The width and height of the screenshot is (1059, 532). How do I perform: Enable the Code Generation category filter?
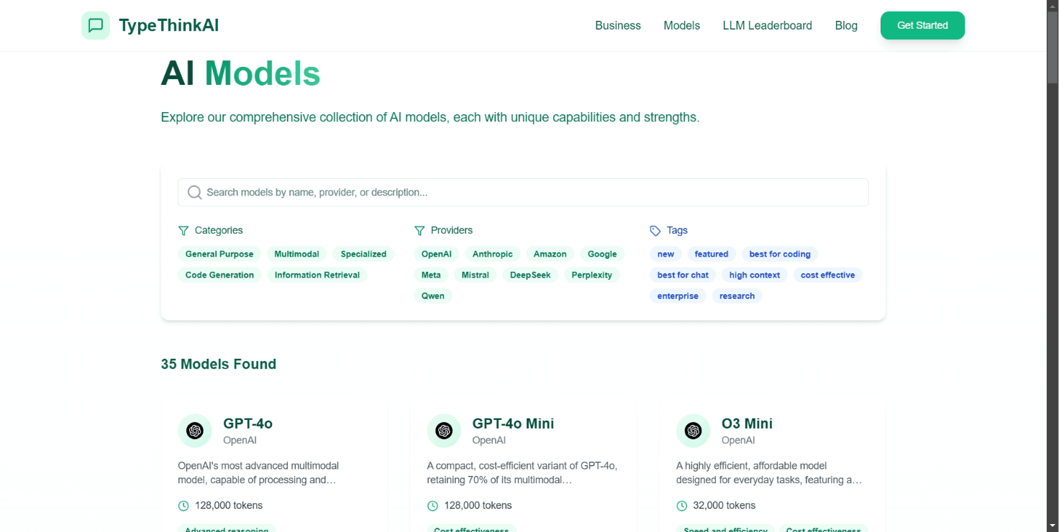(219, 275)
